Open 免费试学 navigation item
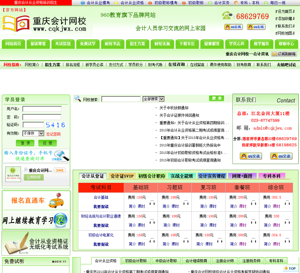This screenshot has width=300, height=273. [88, 44]
